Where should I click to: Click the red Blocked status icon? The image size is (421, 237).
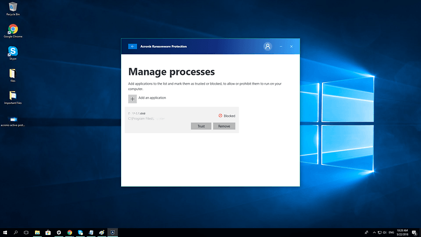(x=220, y=116)
